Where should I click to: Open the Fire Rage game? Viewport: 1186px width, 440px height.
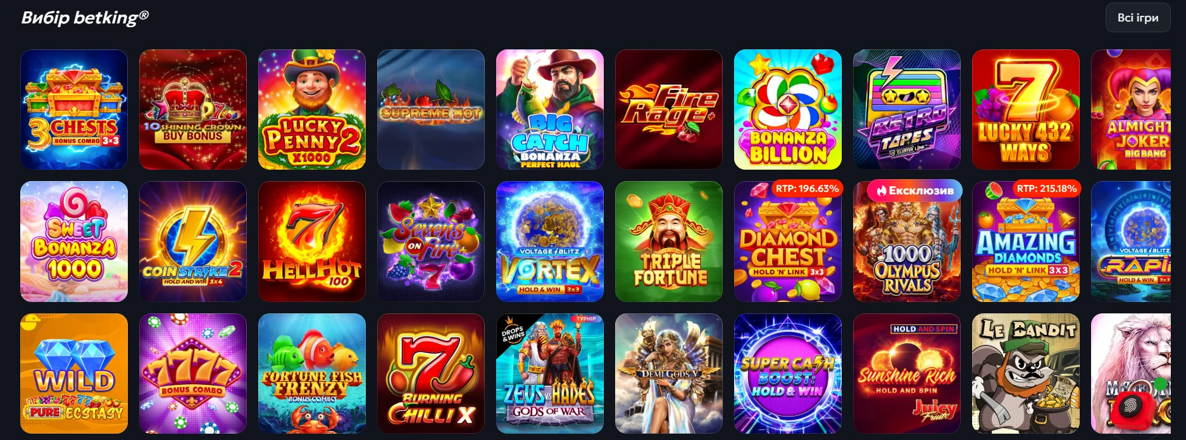point(669,110)
